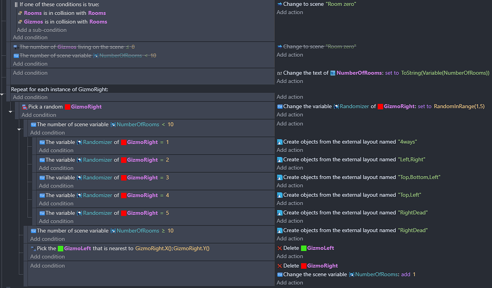Click Add action beneath Change the scene variable NumberOfRooms

290,282
